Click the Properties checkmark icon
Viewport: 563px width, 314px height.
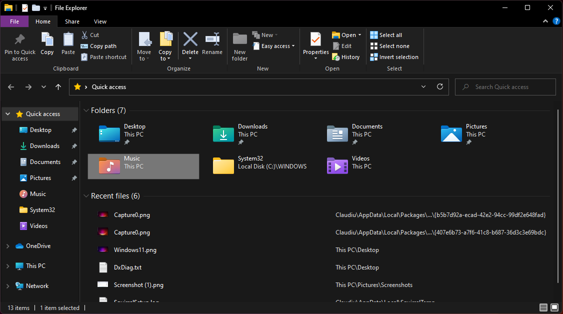315,39
